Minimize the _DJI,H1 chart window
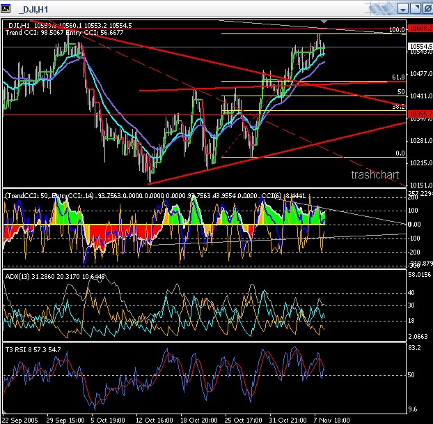433x424 pixels. coord(403,8)
